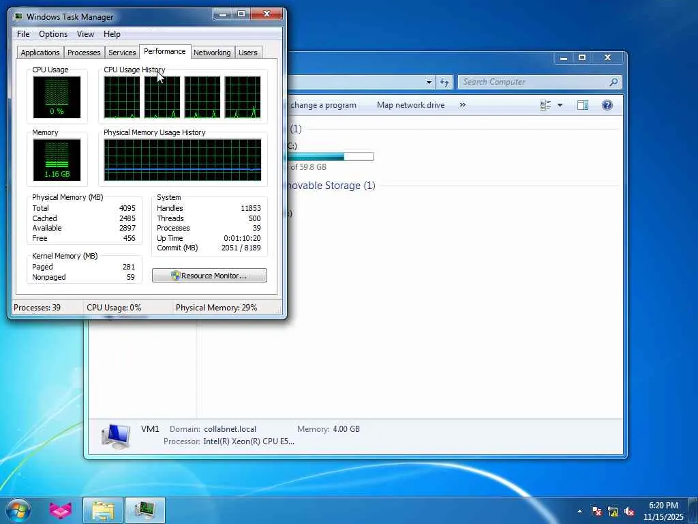Click the pink cat app taskbar icon
The width and height of the screenshot is (698, 524).
click(x=61, y=510)
